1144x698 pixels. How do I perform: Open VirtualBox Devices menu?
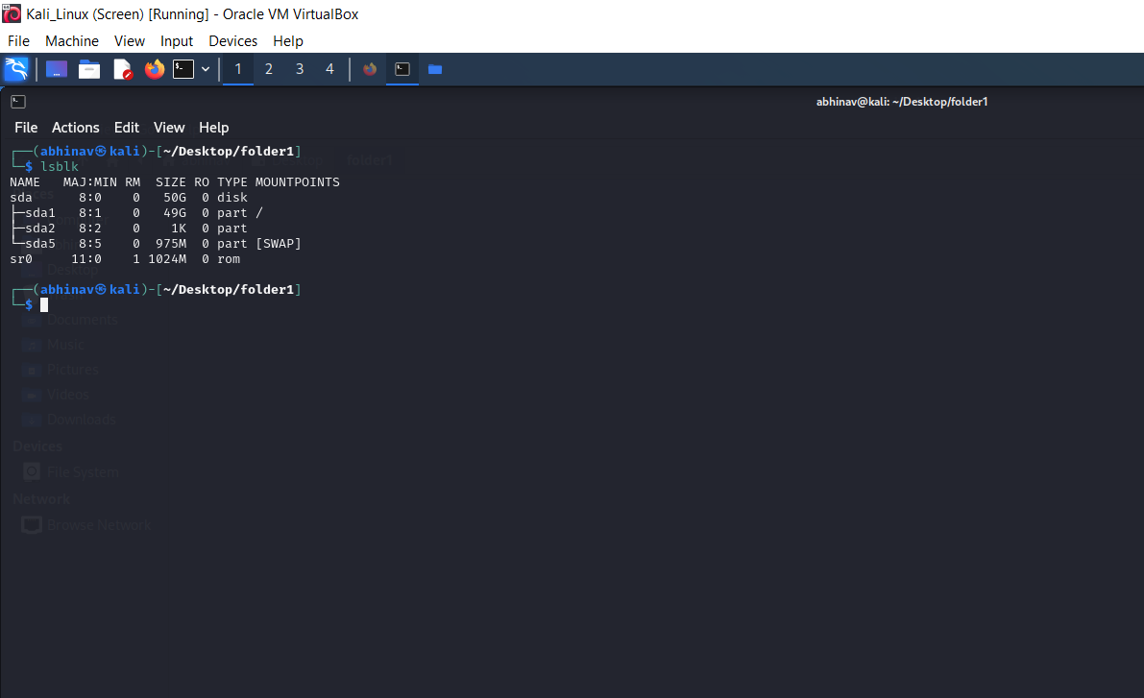pos(232,41)
